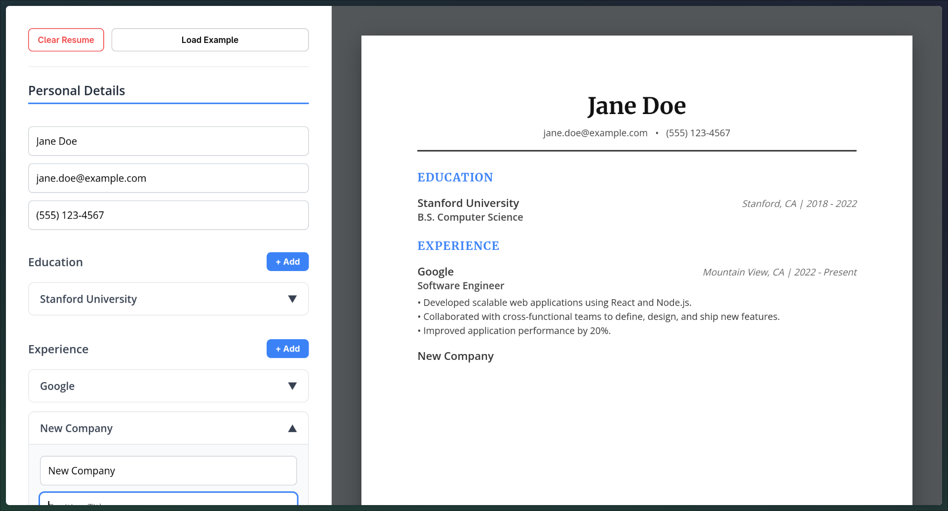The image size is (948, 511).
Task: Click Stanford University in the resume preview
Action: pos(468,203)
